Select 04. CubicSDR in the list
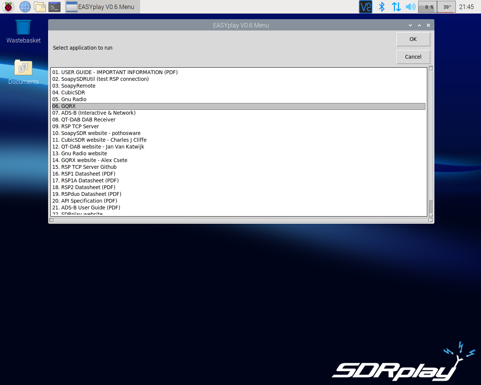The image size is (481, 385). click(x=239, y=92)
